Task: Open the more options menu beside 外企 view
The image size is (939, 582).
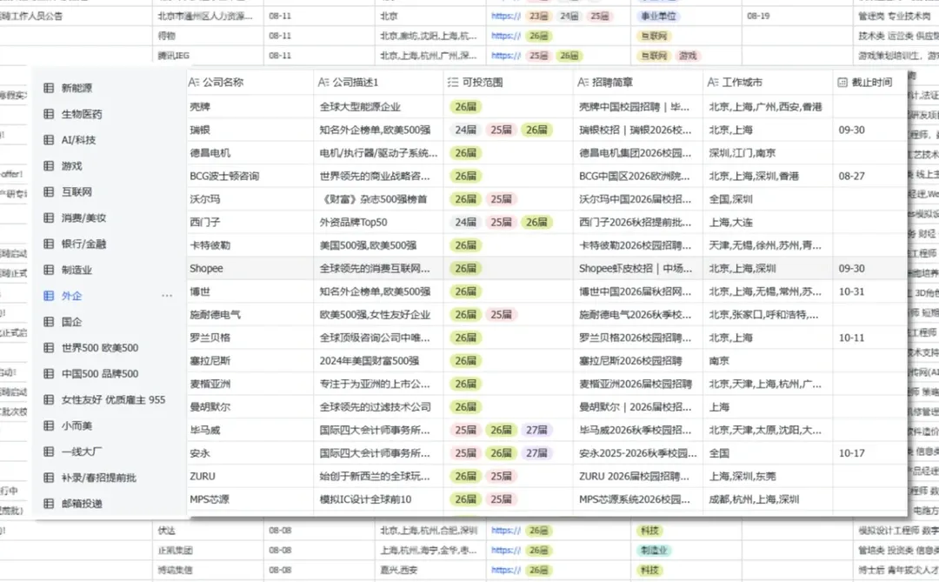Action: (x=167, y=296)
